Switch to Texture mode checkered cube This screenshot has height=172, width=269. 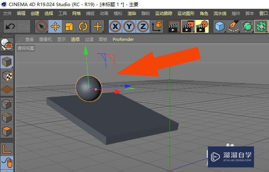[7, 76]
